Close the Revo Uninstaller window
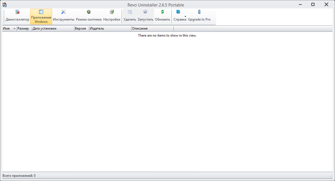This screenshot has height=181, width=335. (x=326, y=5)
